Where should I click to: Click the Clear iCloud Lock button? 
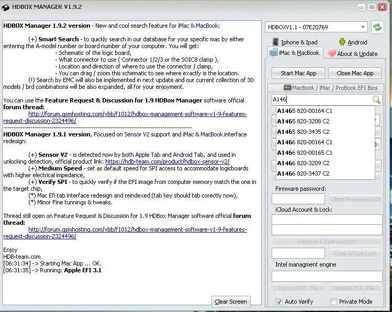click(x=355, y=253)
